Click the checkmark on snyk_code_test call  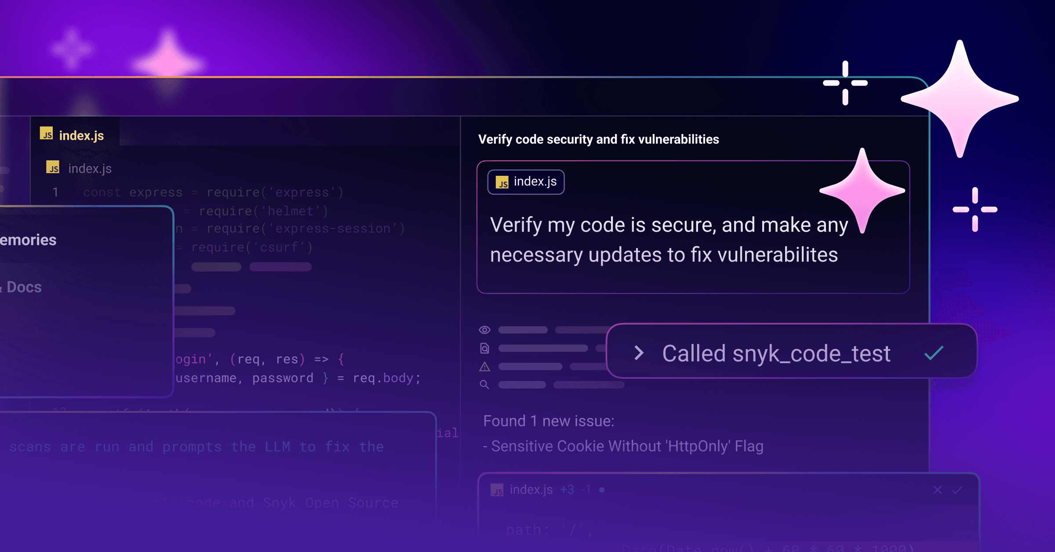pyautogui.click(x=934, y=353)
